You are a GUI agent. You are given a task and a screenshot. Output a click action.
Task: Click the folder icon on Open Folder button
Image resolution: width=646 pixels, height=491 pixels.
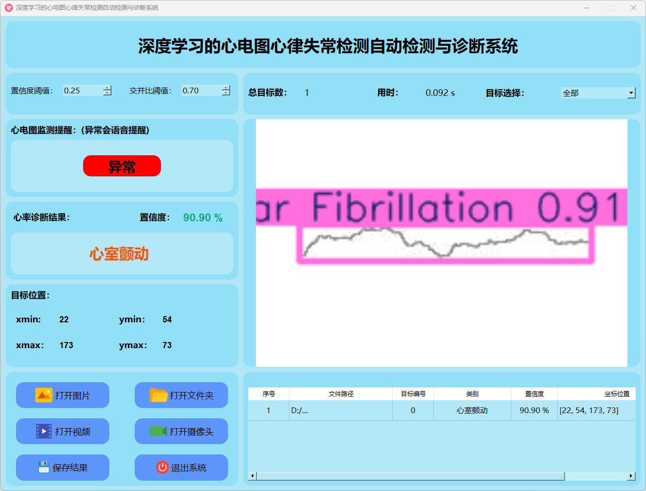coord(158,395)
